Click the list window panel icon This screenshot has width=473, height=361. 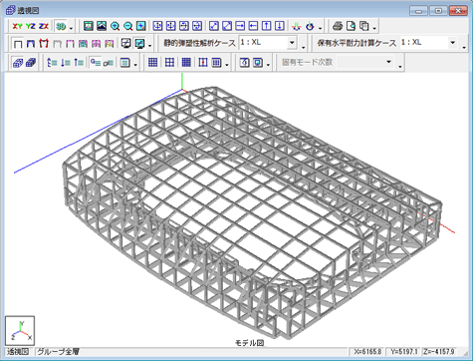coord(125,62)
